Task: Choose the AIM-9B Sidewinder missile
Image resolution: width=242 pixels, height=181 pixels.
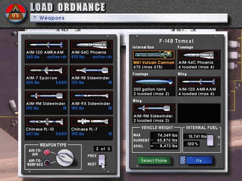Action: click(x=92, y=77)
